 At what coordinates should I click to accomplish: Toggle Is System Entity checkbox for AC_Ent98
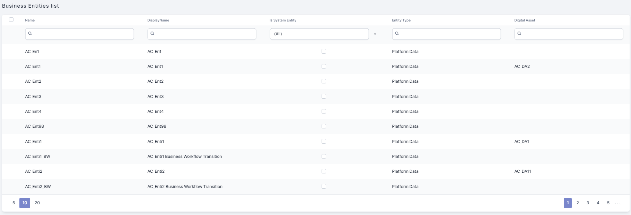coord(324,126)
